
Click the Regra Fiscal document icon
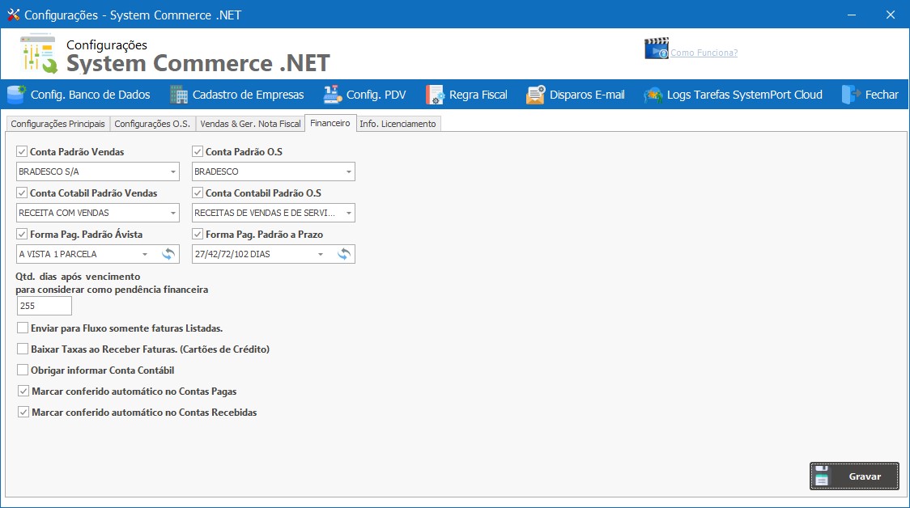click(436, 95)
